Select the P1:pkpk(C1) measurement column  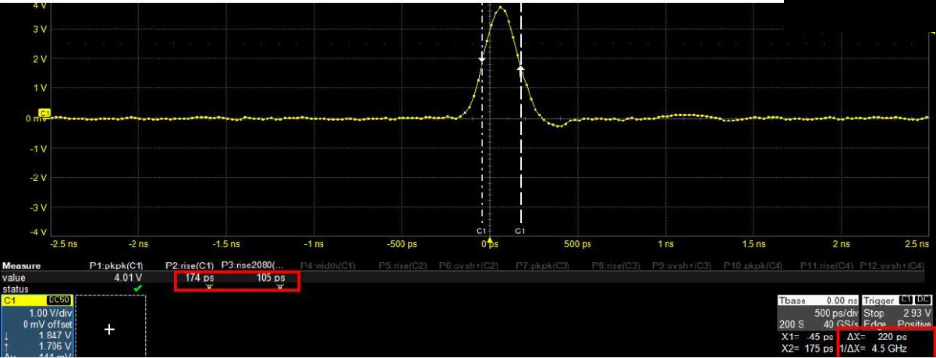pyautogui.click(x=117, y=268)
